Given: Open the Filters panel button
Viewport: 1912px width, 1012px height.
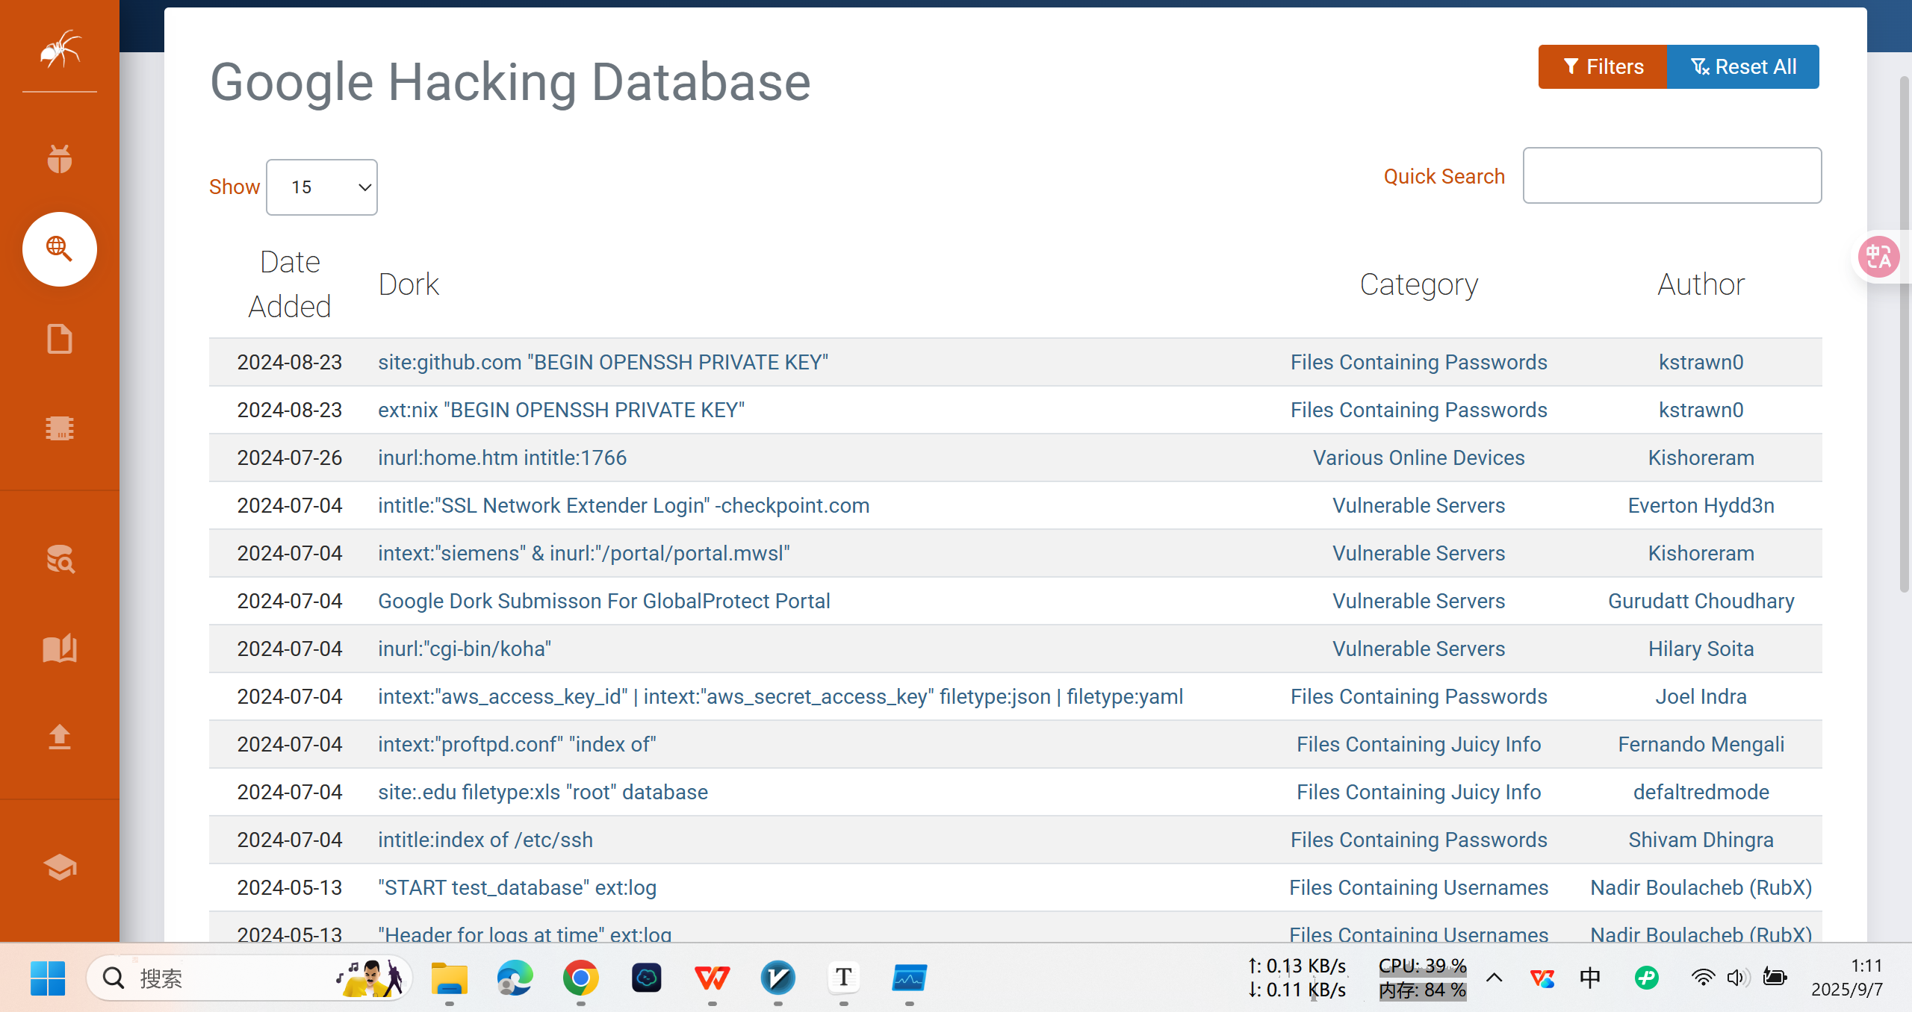Looking at the screenshot, I should 1602,67.
